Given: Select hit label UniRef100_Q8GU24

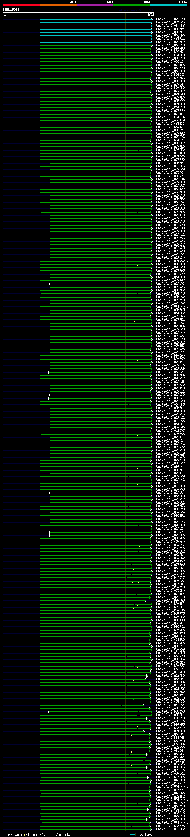Looking at the screenshot, I should tap(170, 62).
